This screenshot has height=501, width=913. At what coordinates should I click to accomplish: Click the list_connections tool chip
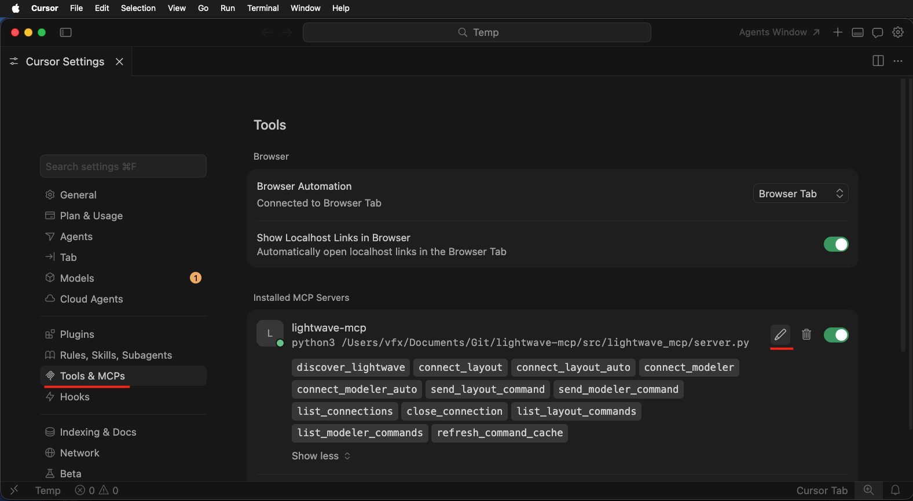pyautogui.click(x=345, y=411)
